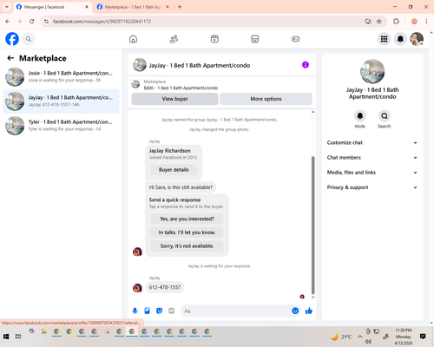This screenshot has height=347, width=434.
Task: Go to Home feed icon
Action: tap(133, 39)
